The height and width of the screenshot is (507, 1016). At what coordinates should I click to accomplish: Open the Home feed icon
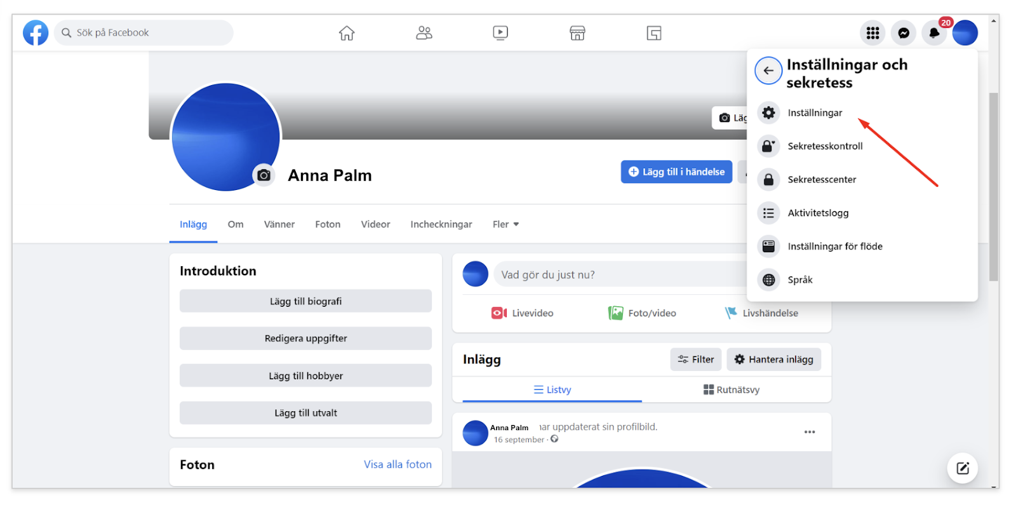[347, 33]
